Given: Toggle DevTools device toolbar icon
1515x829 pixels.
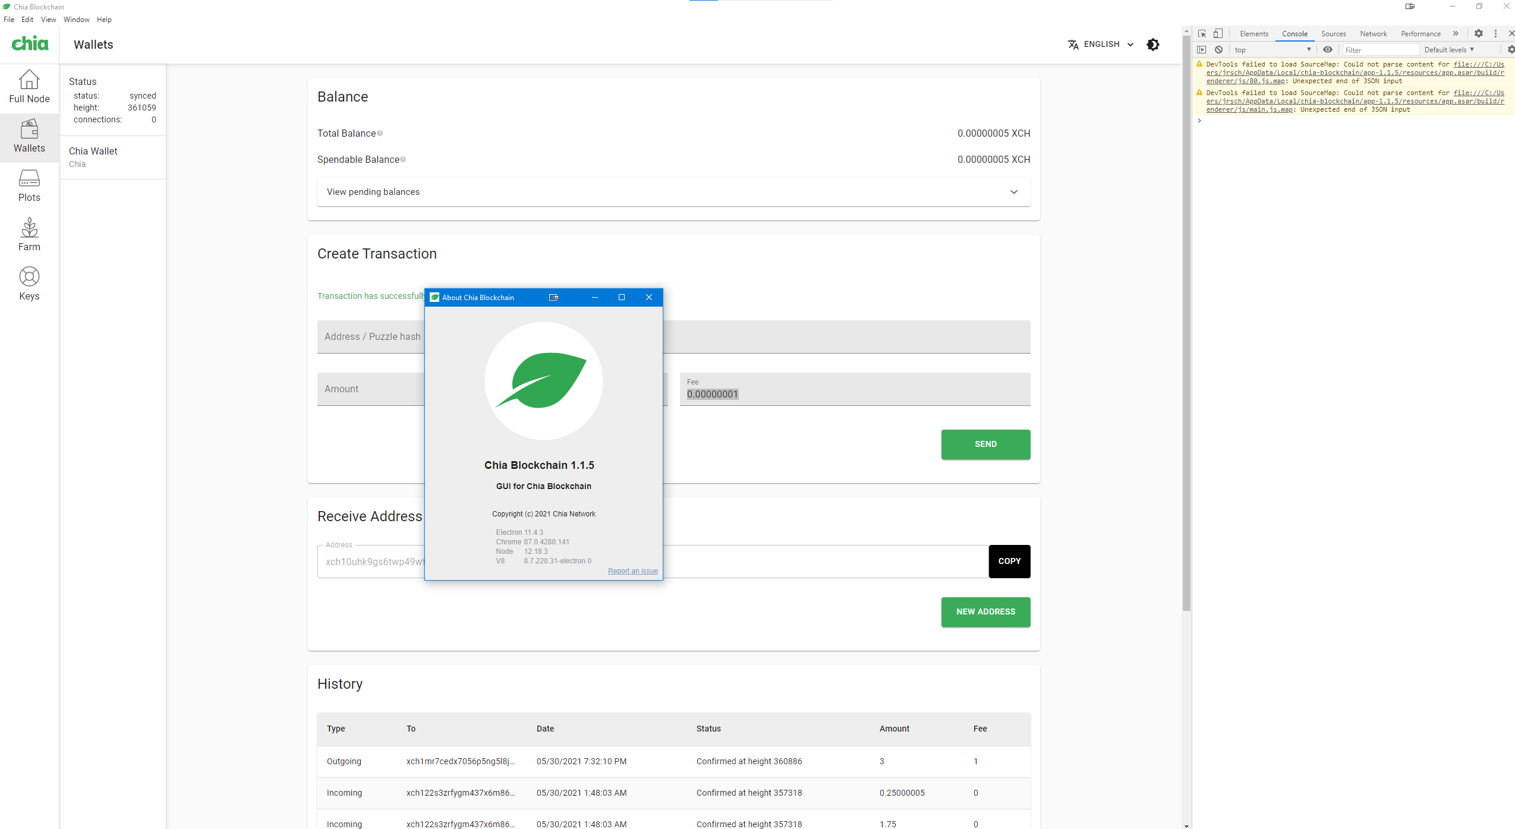Looking at the screenshot, I should tap(1218, 34).
